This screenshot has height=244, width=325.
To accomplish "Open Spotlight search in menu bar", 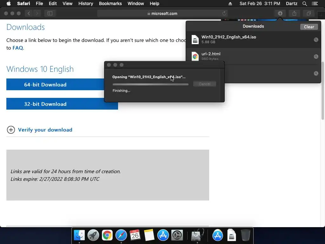I will pos(304,3).
